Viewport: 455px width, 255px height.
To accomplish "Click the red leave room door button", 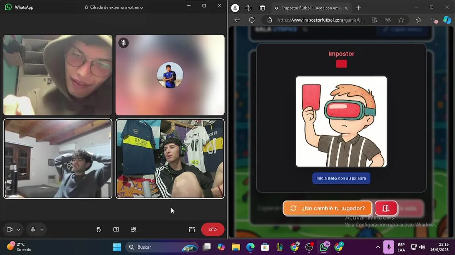I will click(386, 208).
